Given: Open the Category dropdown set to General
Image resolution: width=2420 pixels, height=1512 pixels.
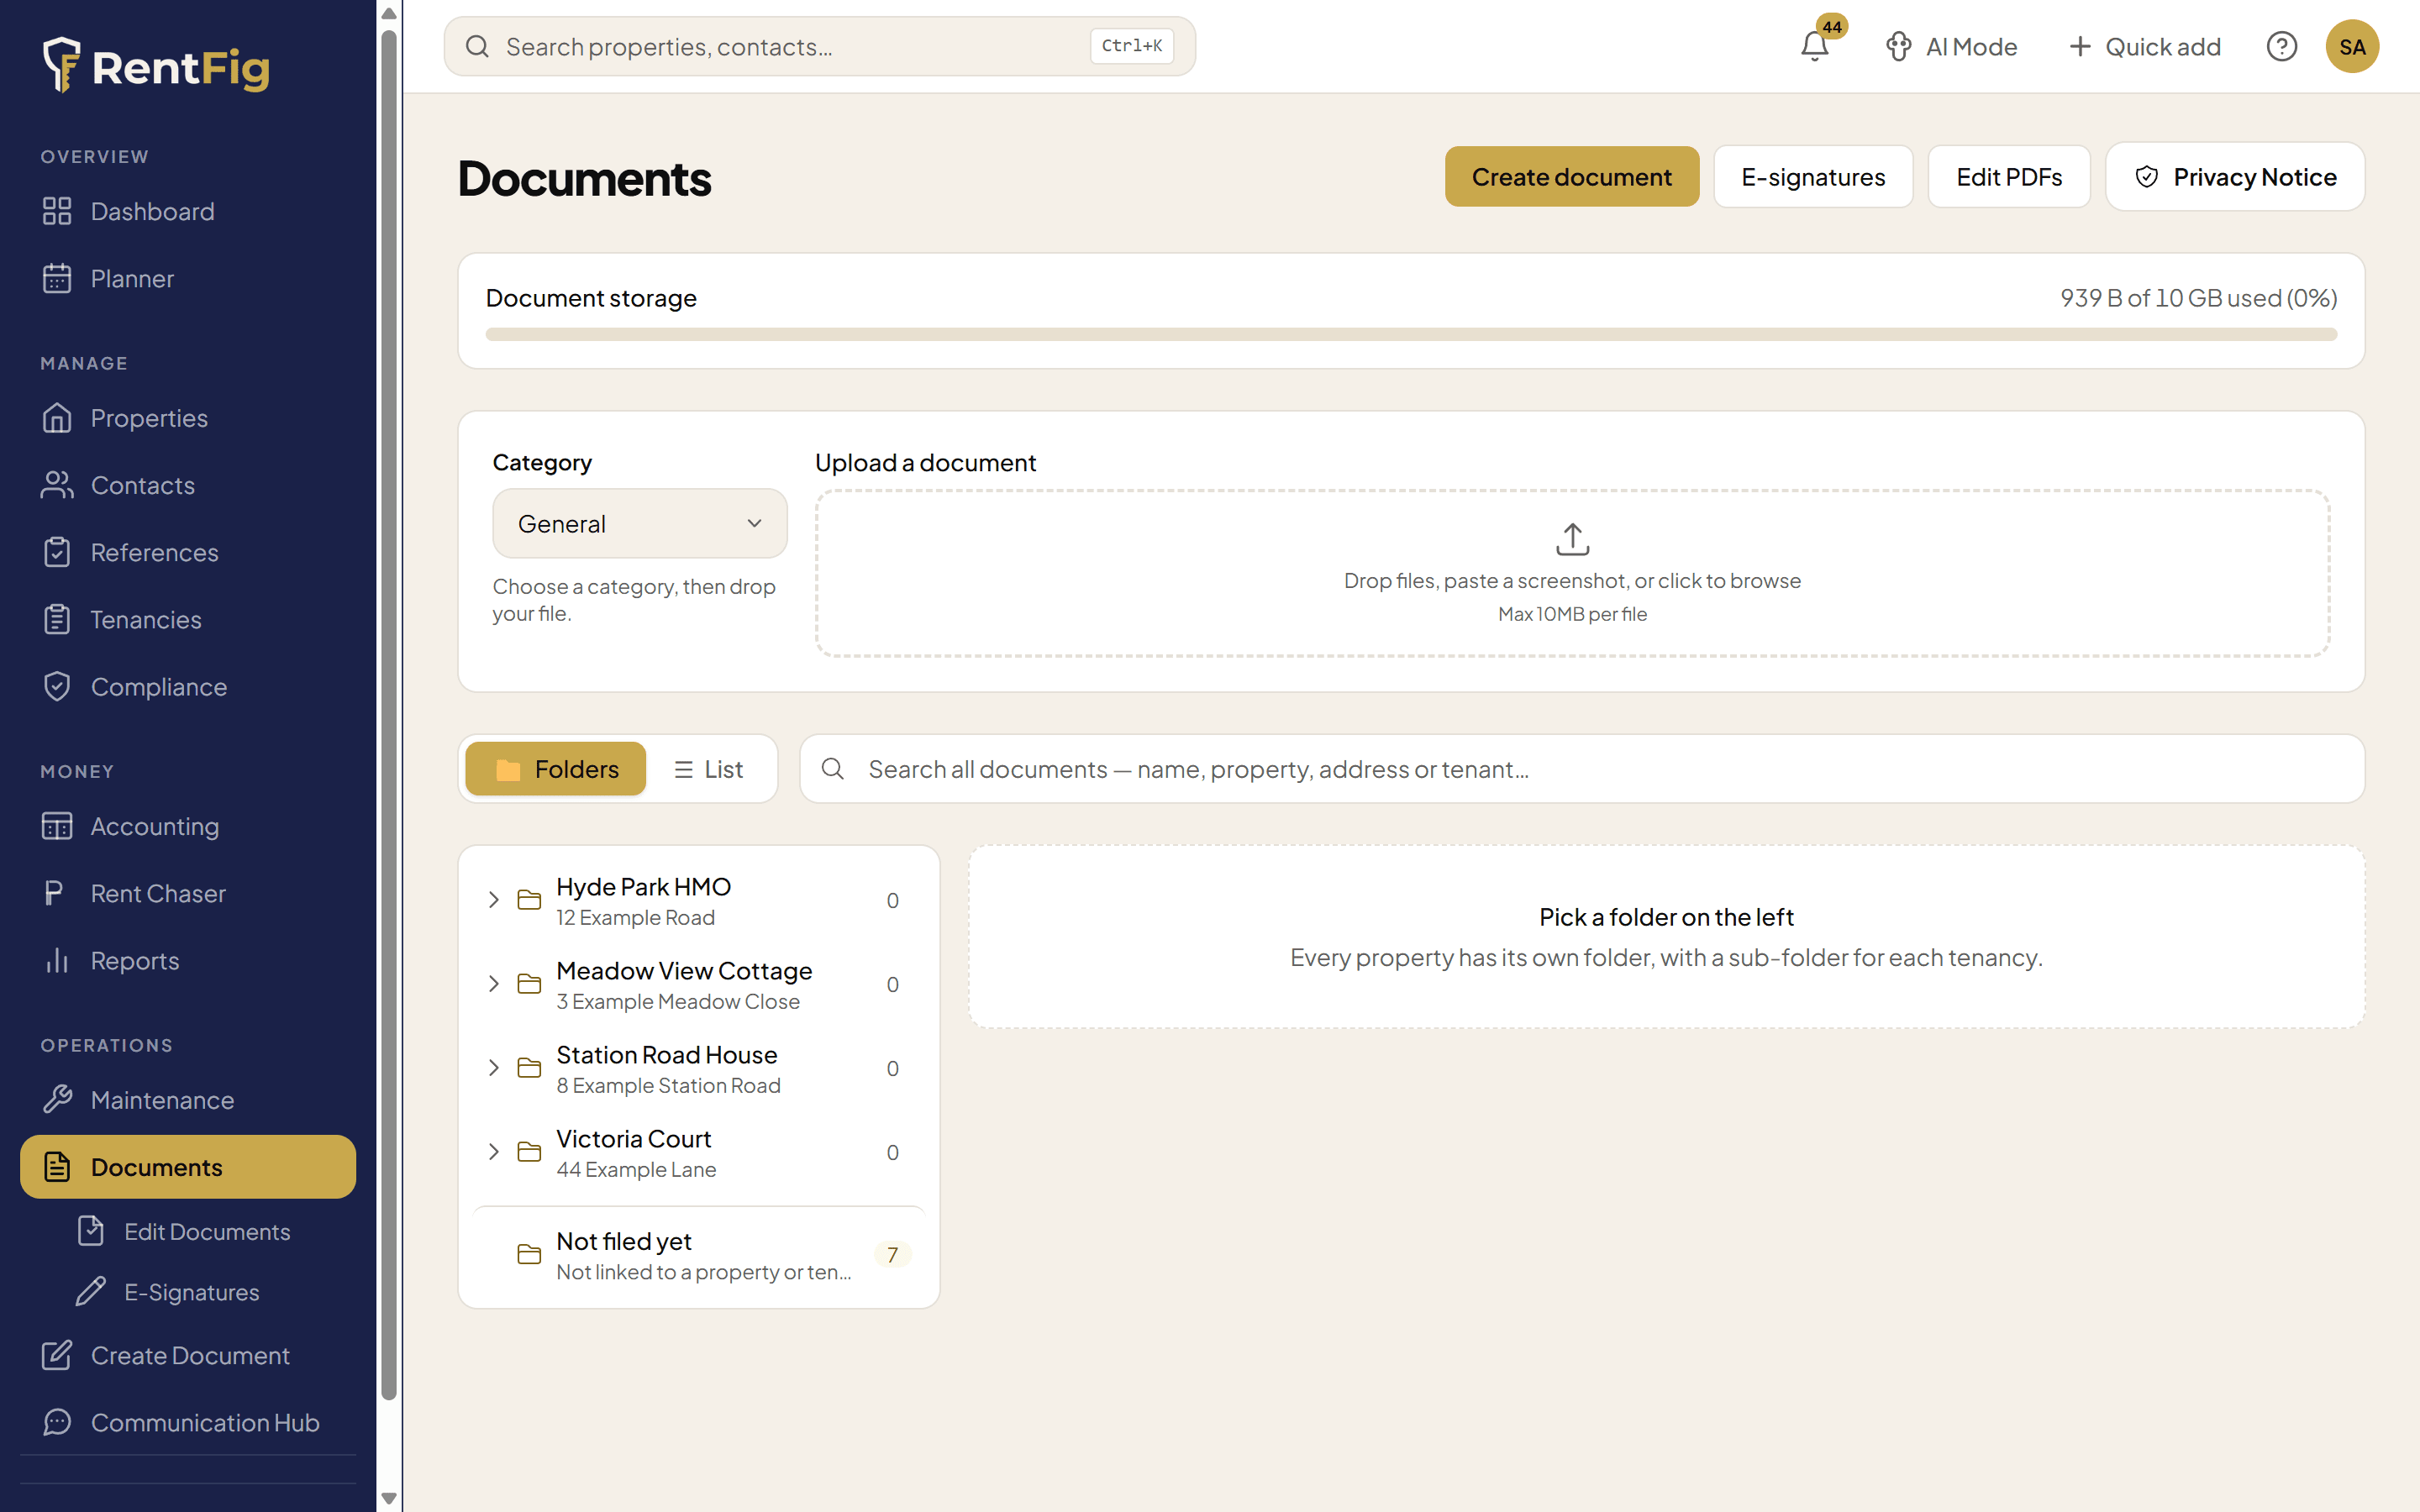Looking at the screenshot, I should pyautogui.click(x=640, y=524).
